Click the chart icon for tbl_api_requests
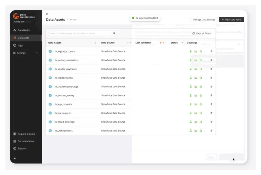Viewport: 261px width, 175px height. tap(195, 113)
